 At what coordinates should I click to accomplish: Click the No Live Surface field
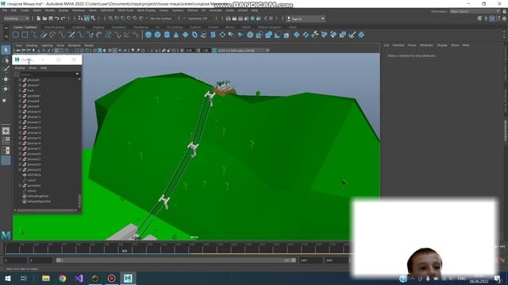[161, 18]
